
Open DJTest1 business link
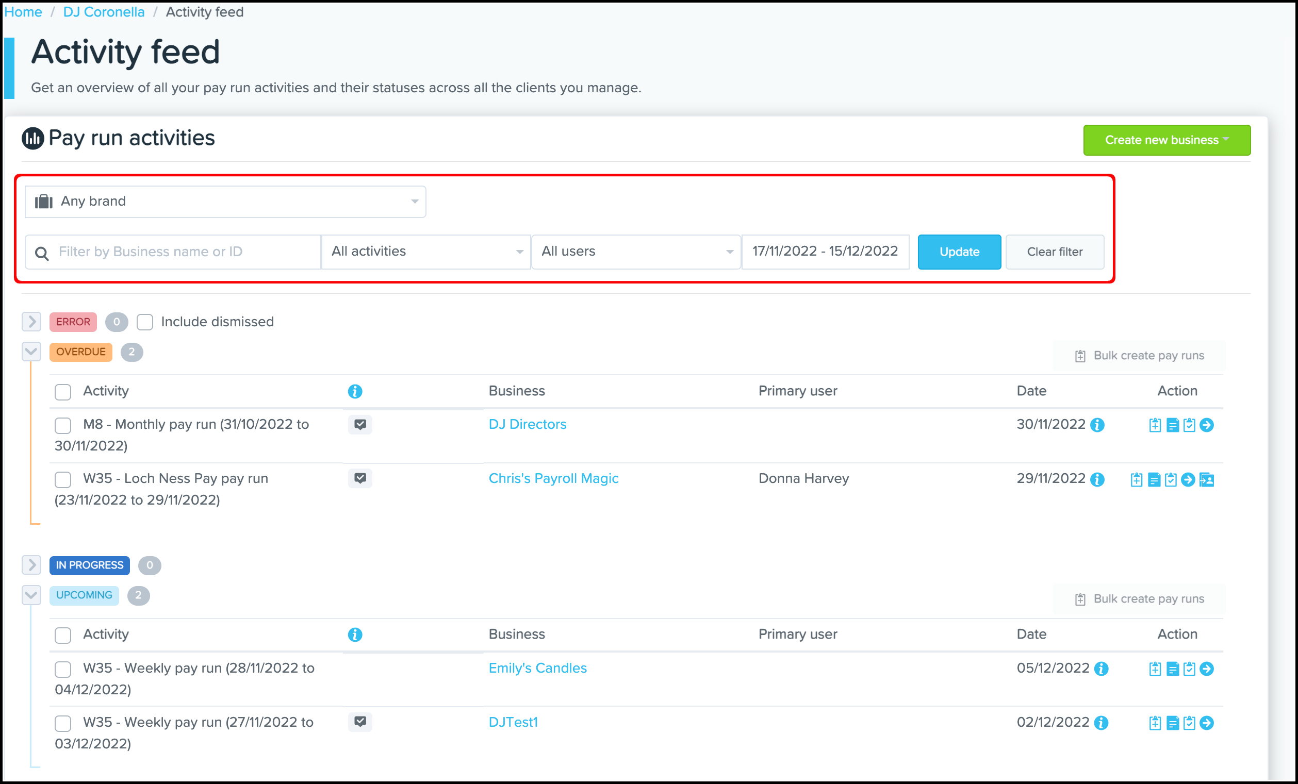pos(513,722)
